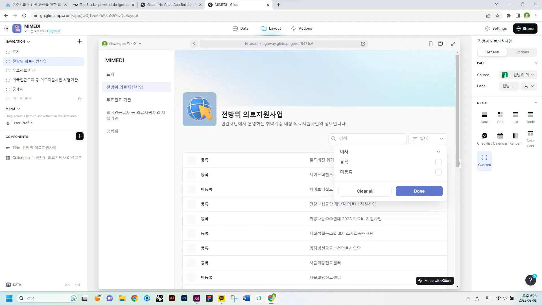Select the Kanban style icon
This screenshot has height=305, width=542.
pyautogui.click(x=515, y=136)
